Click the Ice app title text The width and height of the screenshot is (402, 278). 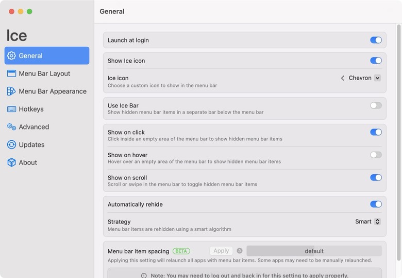pos(16,35)
